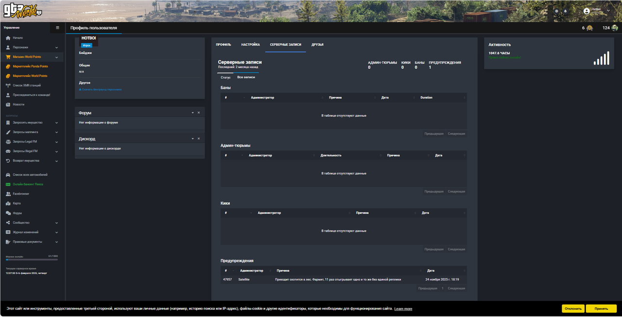Select the Статус sub-tab
622x317 pixels.
(x=225, y=77)
